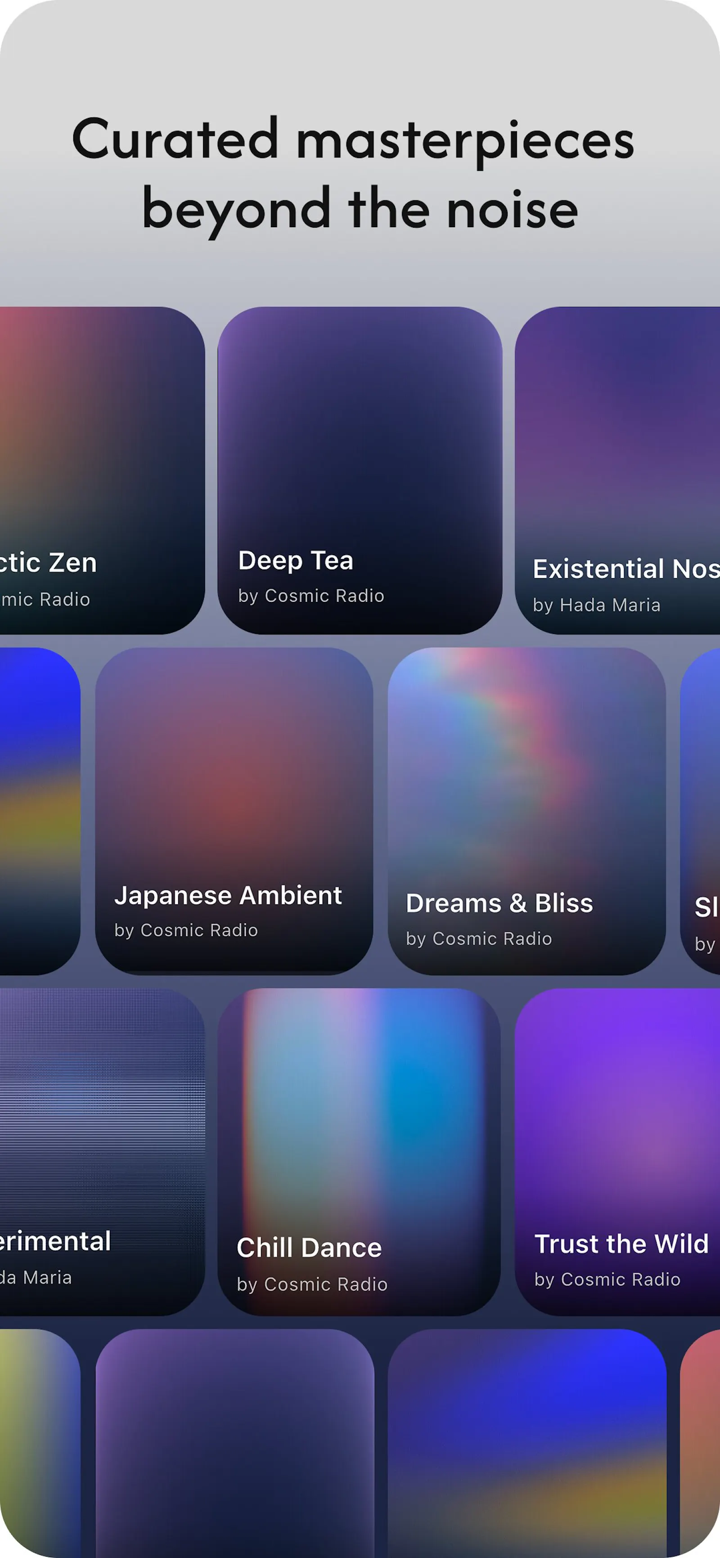The image size is (720, 1558).
Task: Open the Japanese Ambient playlist card
Action: pyautogui.click(x=234, y=811)
